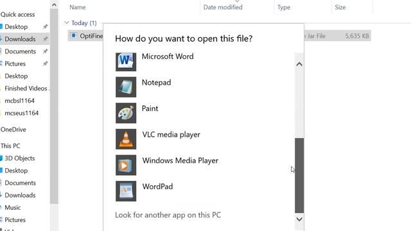This screenshot has height=231, width=411.
Task: Open pinned Pictures under Quick access
Action: click(x=15, y=64)
